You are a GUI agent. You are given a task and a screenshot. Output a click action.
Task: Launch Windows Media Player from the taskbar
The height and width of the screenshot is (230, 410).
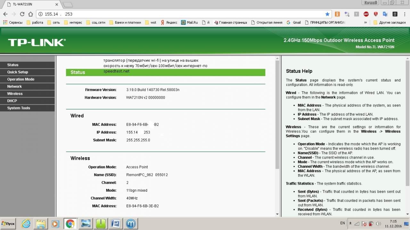[55, 224]
